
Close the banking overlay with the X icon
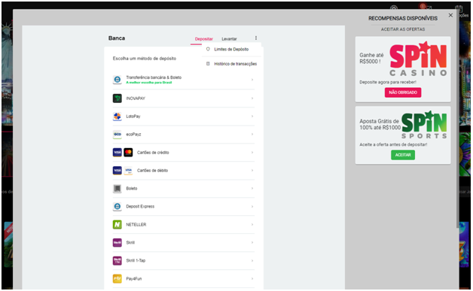point(450,15)
